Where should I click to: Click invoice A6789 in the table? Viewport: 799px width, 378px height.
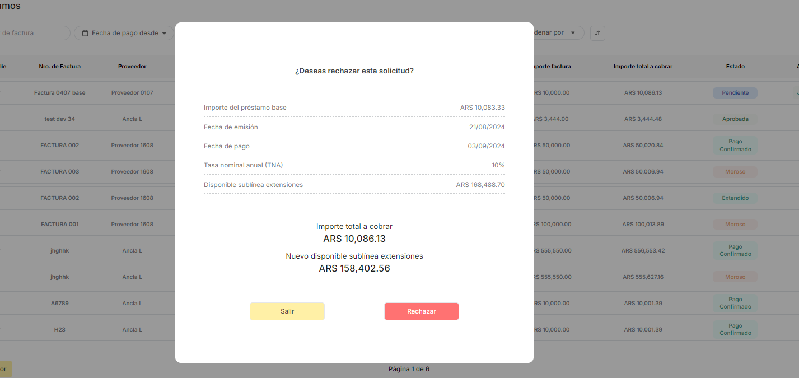(59, 304)
